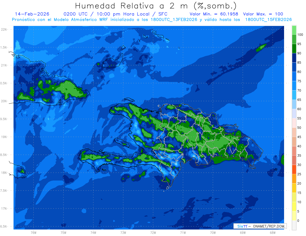Click the pale yellow legend band between 5 and 10

294,206
